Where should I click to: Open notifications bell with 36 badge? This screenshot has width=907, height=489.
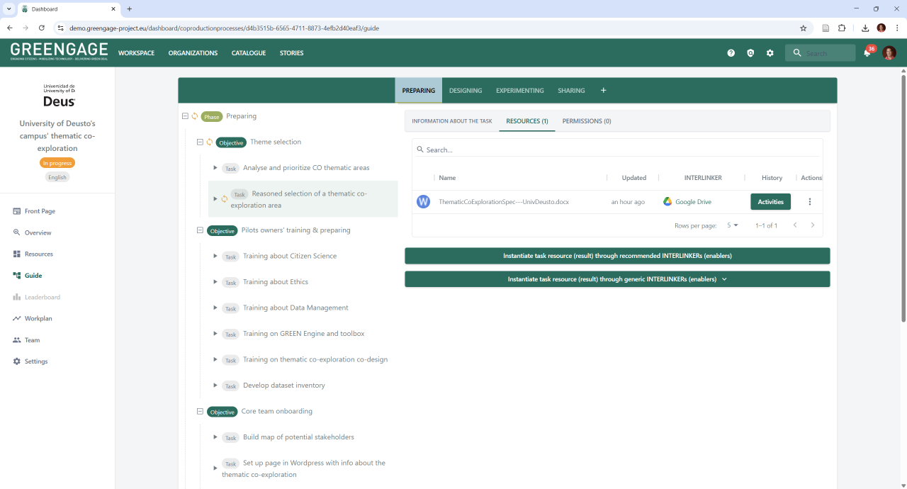click(867, 52)
